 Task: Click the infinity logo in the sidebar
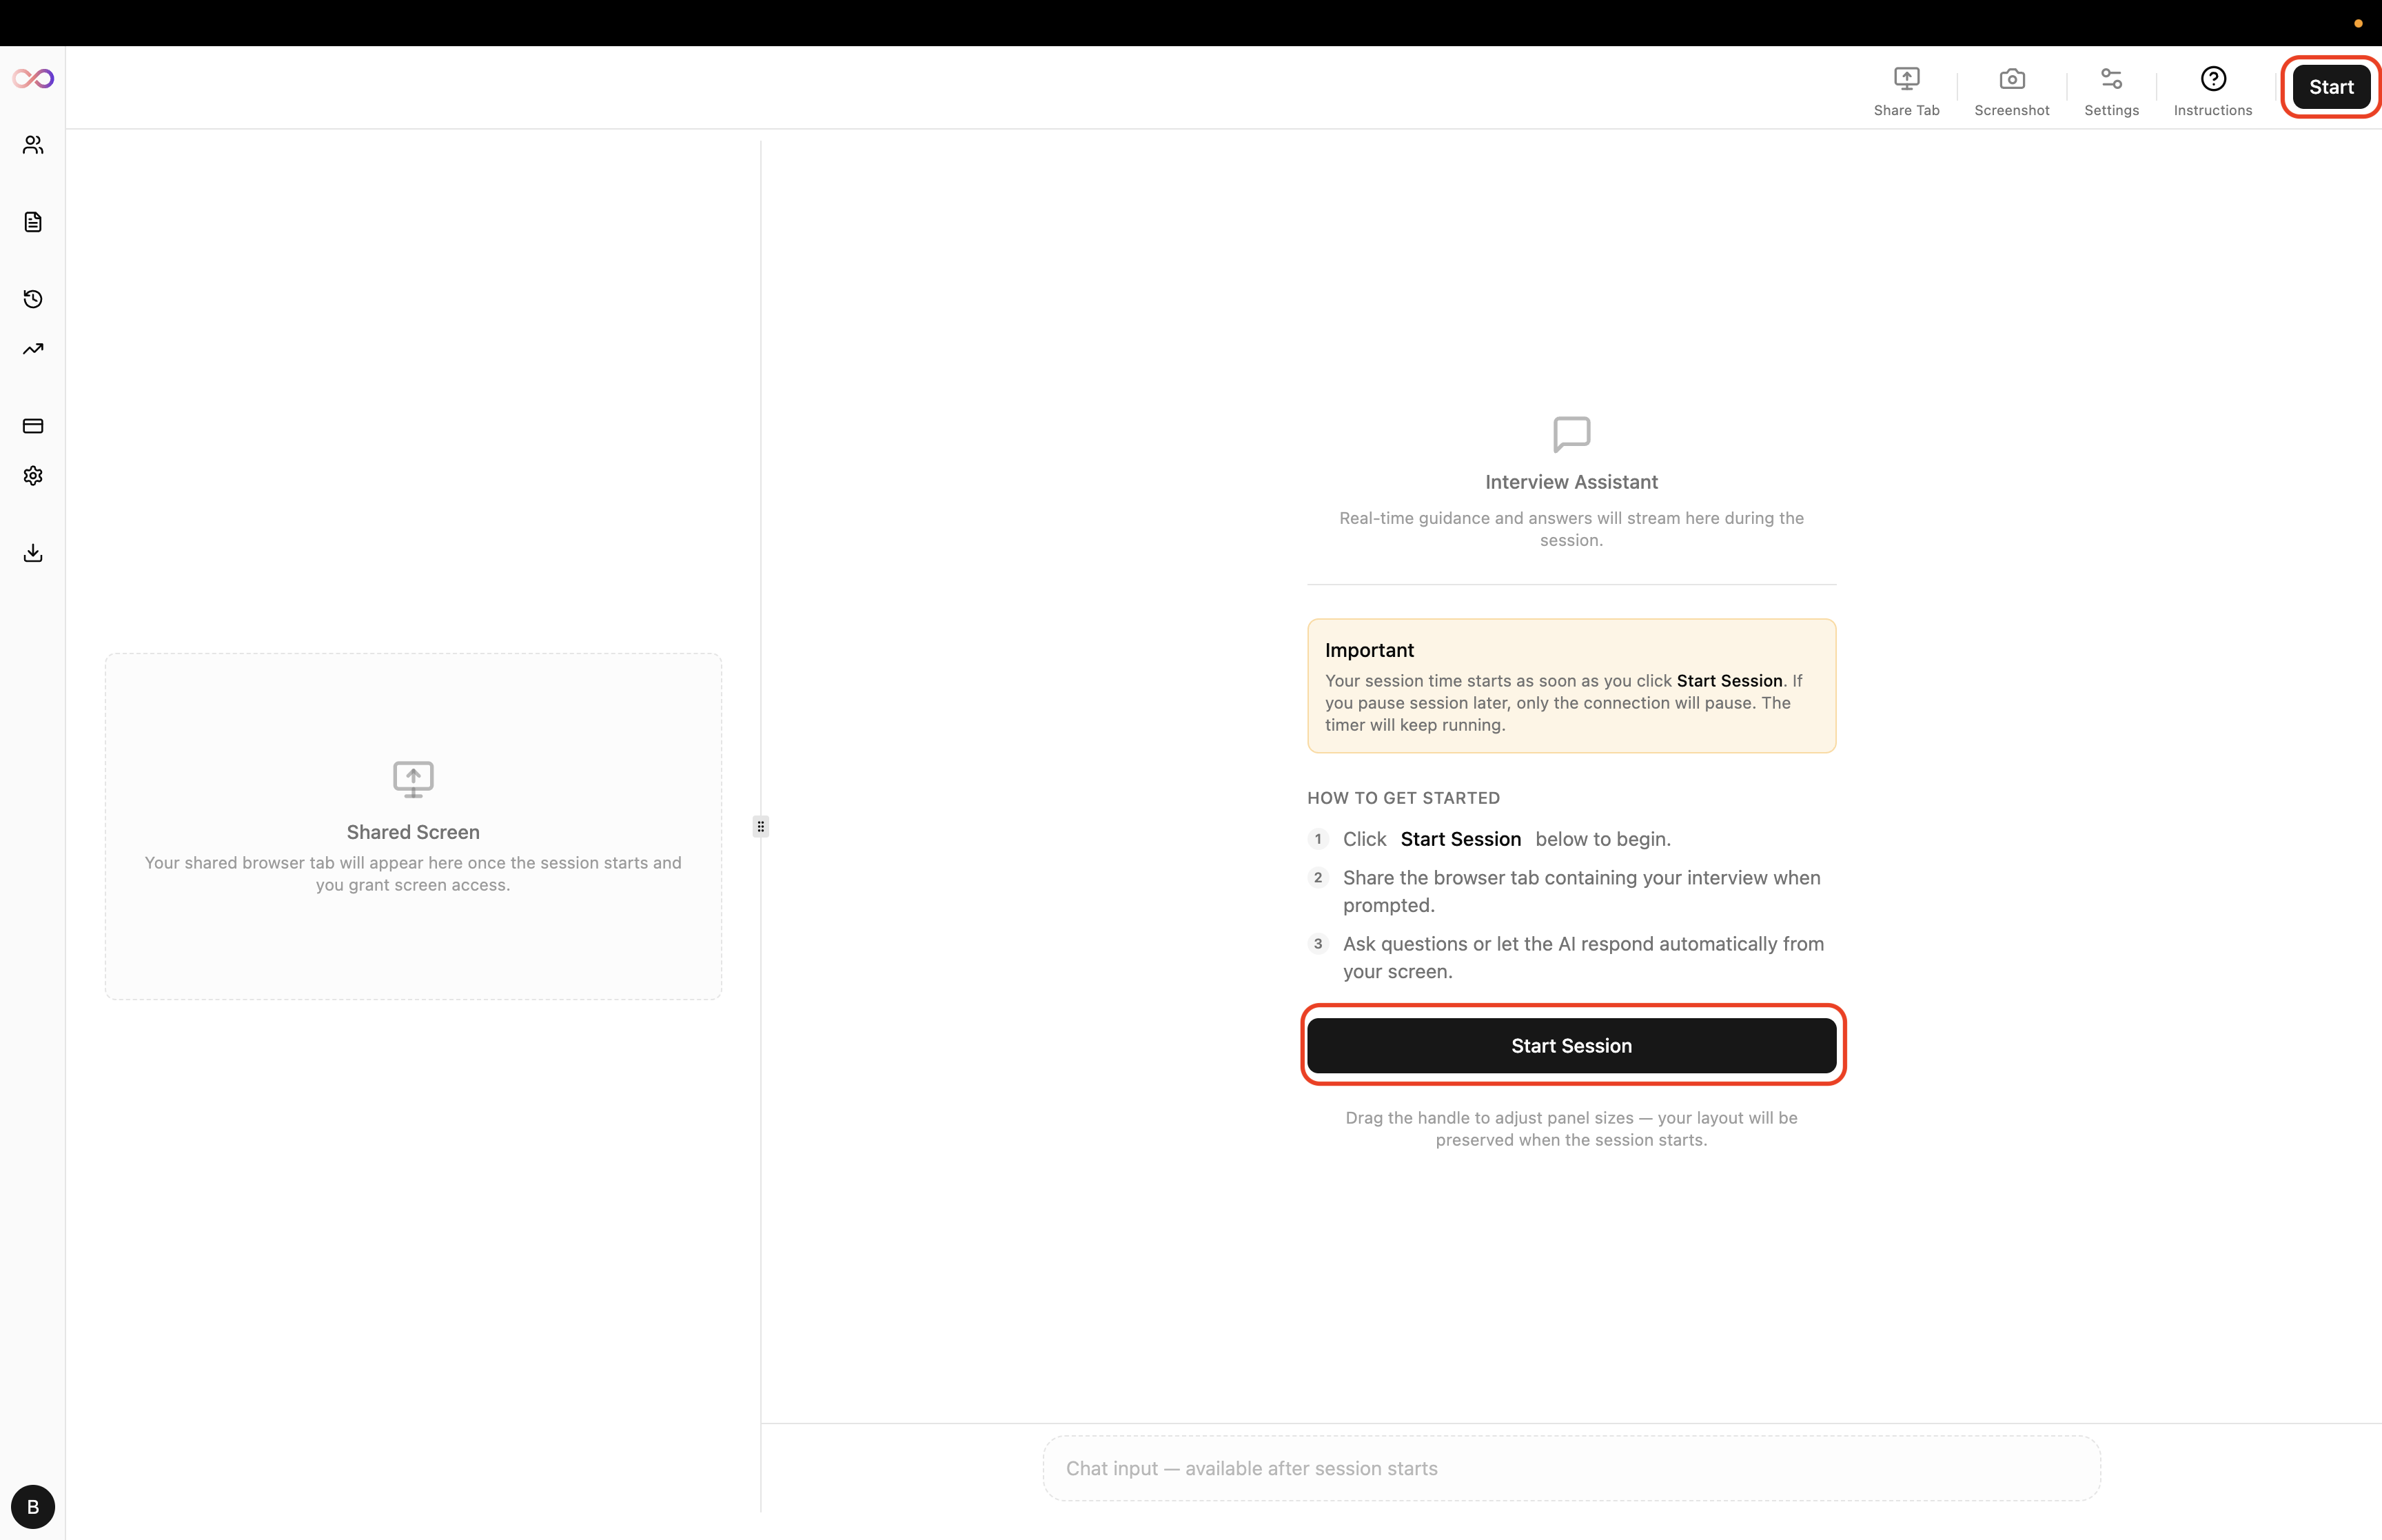(x=33, y=78)
